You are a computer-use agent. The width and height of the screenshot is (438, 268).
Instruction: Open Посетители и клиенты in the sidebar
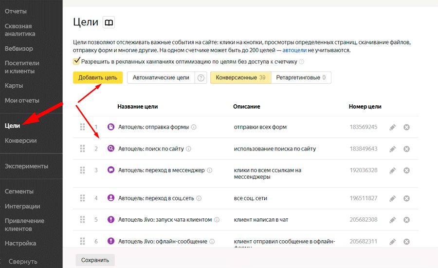tap(22, 67)
